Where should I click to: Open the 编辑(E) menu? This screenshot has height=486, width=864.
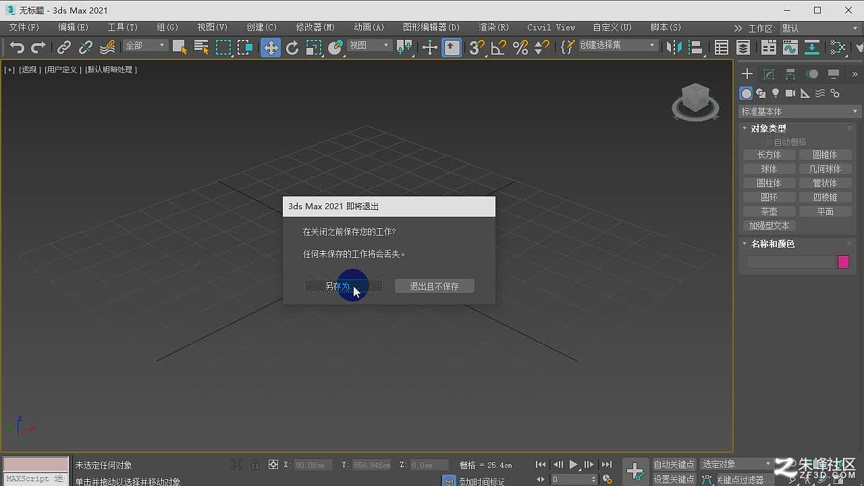pyautogui.click(x=73, y=28)
